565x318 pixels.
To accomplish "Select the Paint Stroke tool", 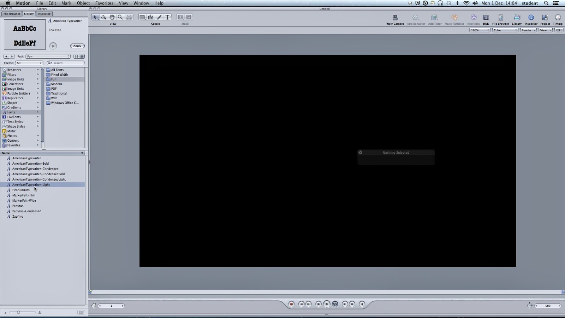I will click(159, 17).
